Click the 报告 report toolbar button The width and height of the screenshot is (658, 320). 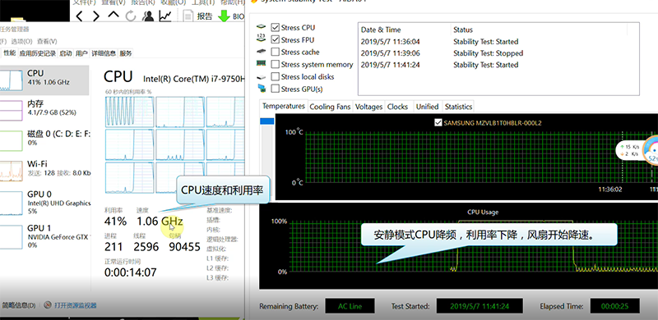coord(198,16)
